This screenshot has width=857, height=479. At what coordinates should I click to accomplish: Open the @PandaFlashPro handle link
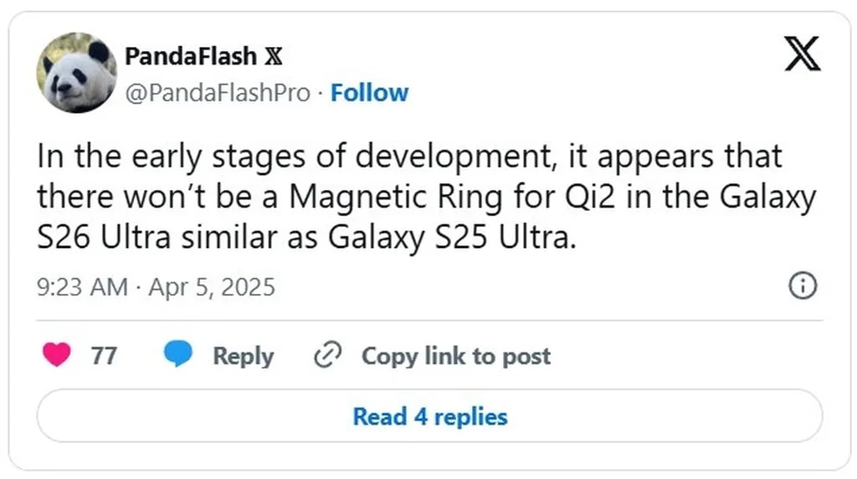218,92
